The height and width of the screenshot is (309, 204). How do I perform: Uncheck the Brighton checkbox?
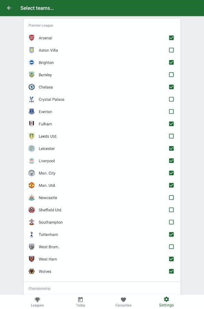pyautogui.click(x=171, y=62)
